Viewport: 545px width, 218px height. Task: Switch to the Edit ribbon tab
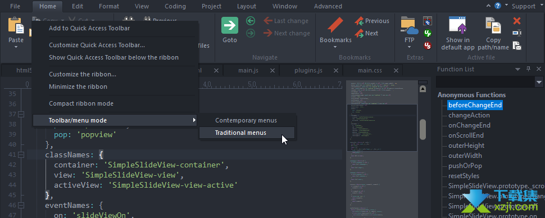(x=78, y=6)
